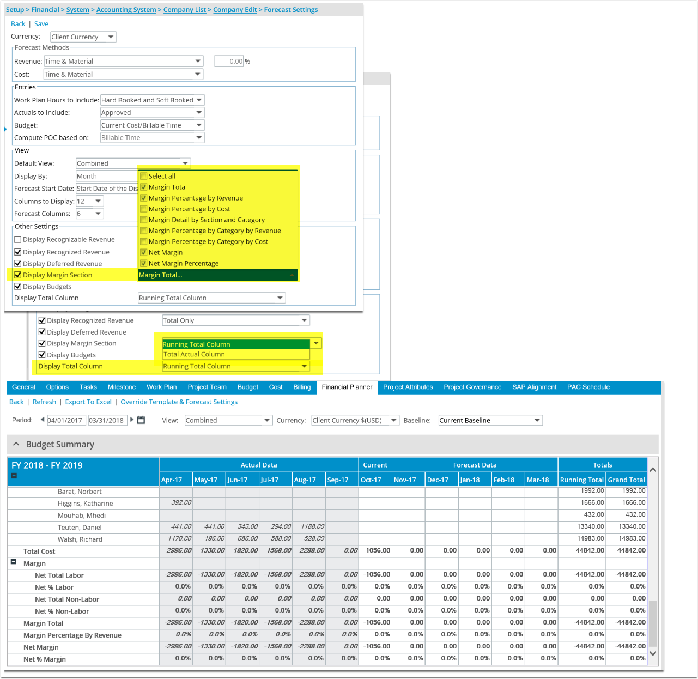
Task: Open the Cost forecast method dropdown
Action: [x=124, y=74]
